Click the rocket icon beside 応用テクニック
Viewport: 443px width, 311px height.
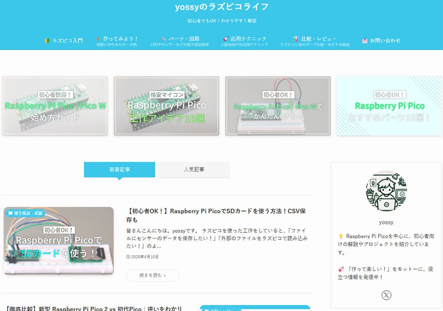click(225, 39)
